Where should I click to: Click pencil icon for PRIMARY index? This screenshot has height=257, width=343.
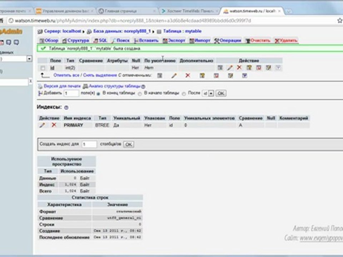coord(42,125)
